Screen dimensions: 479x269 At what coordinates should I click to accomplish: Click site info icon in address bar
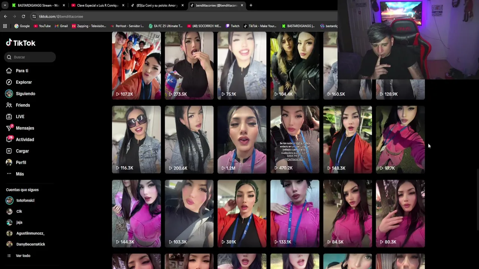click(x=34, y=16)
